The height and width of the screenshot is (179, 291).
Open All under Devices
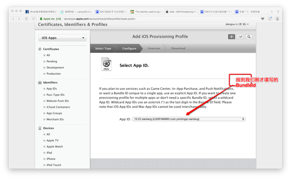pyautogui.click(x=48, y=134)
